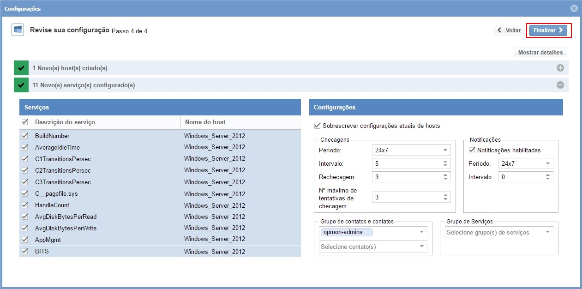The width and height of the screenshot is (582, 289).
Task: Increase the Intervalo check value using the stepper
Action: (445, 162)
